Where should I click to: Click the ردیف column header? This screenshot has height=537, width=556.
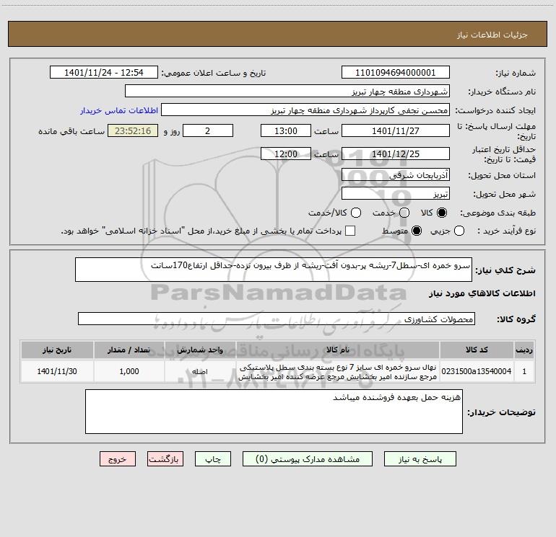524,350
